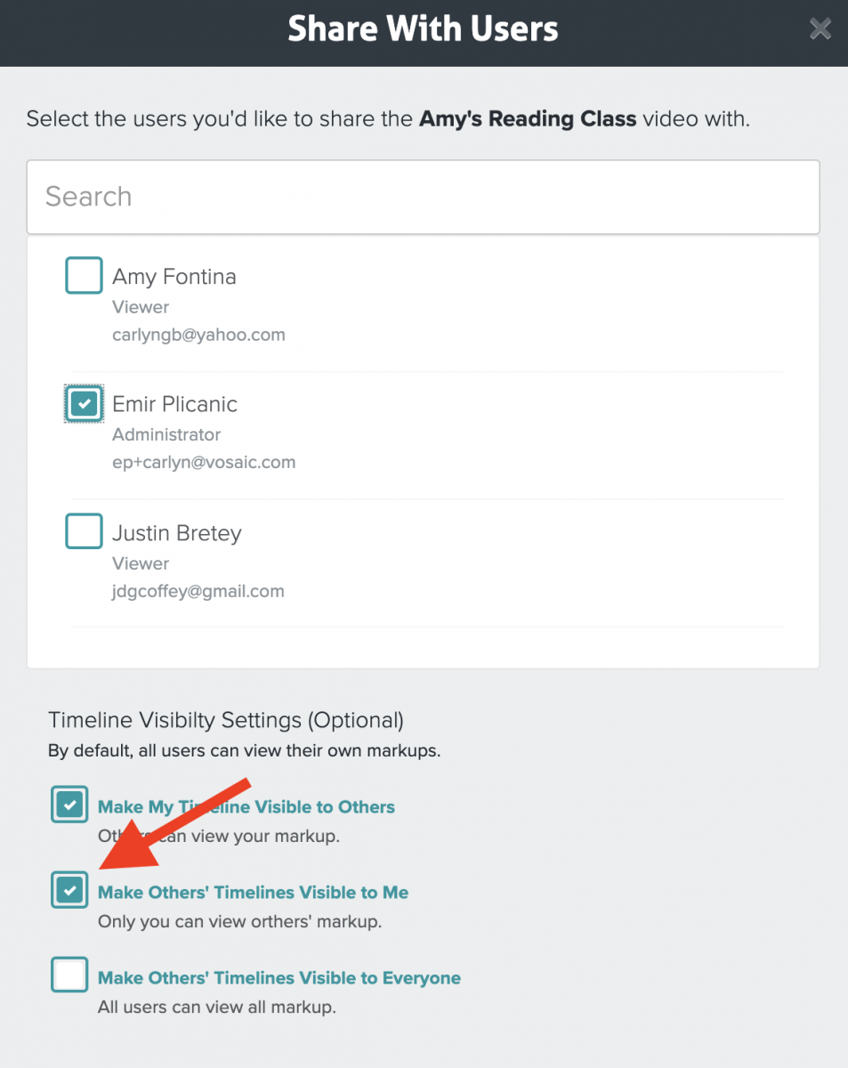Click the Timeline Visibilty Settings heading
Image resolution: width=848 pixels, height=1068 pixels.
(226, 719)
